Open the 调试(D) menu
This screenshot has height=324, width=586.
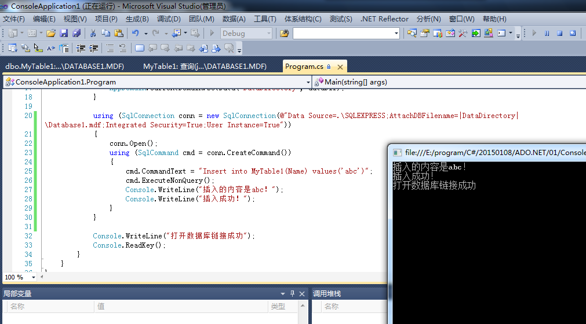tap(169, 19)
